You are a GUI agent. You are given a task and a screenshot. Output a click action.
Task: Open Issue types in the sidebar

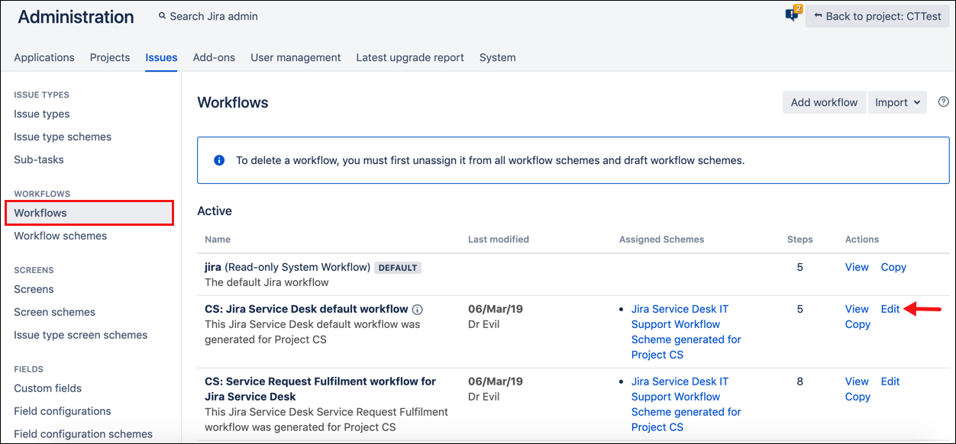pyautogui.click(x=42, y=114)
